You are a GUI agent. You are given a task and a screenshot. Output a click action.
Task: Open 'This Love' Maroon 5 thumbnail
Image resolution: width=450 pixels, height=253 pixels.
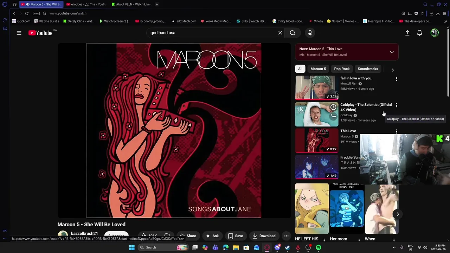(x=316, y=141)
